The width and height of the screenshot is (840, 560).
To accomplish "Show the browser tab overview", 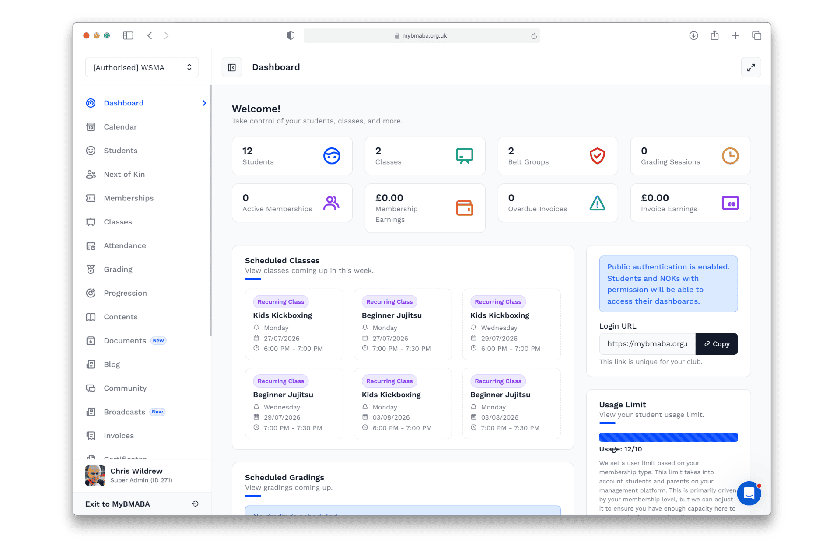I will pyautogui.click(x=756, y=36).
